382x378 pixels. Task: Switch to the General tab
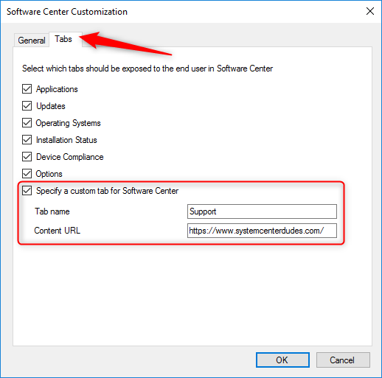point(32,40)
